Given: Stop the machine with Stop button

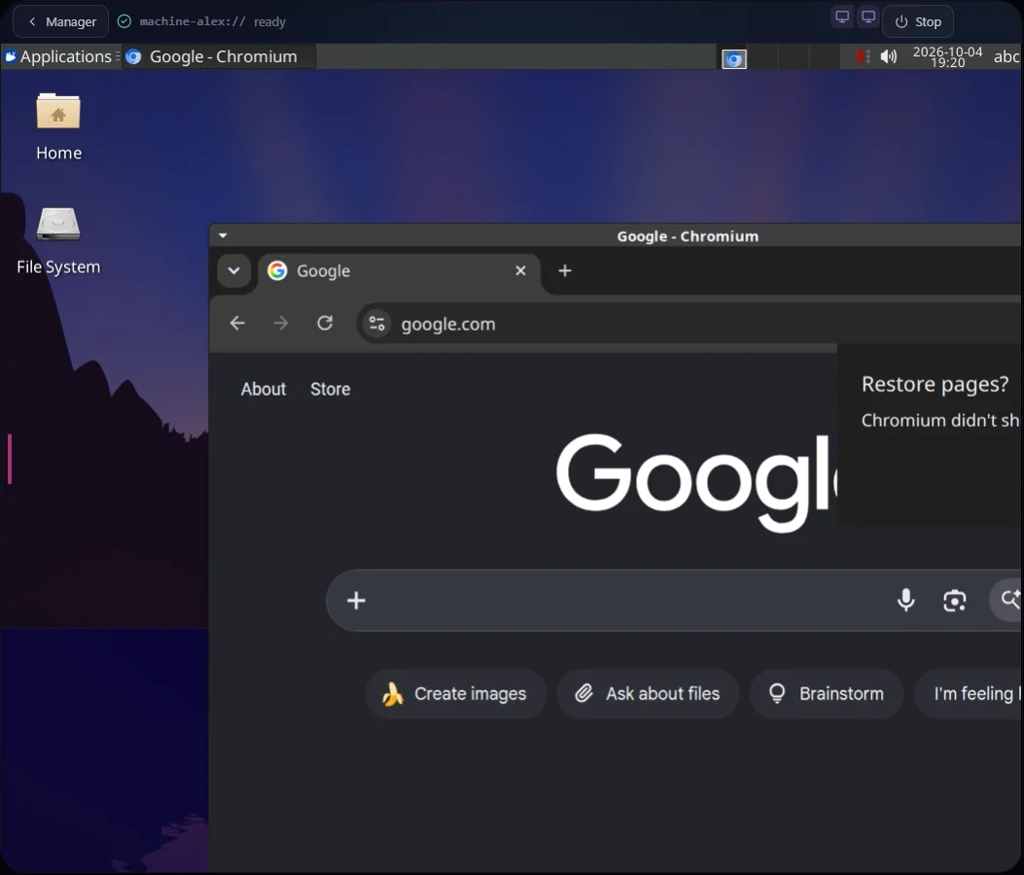Looking at the screenshot, I should pyautogui.click(x=918, y=21).
